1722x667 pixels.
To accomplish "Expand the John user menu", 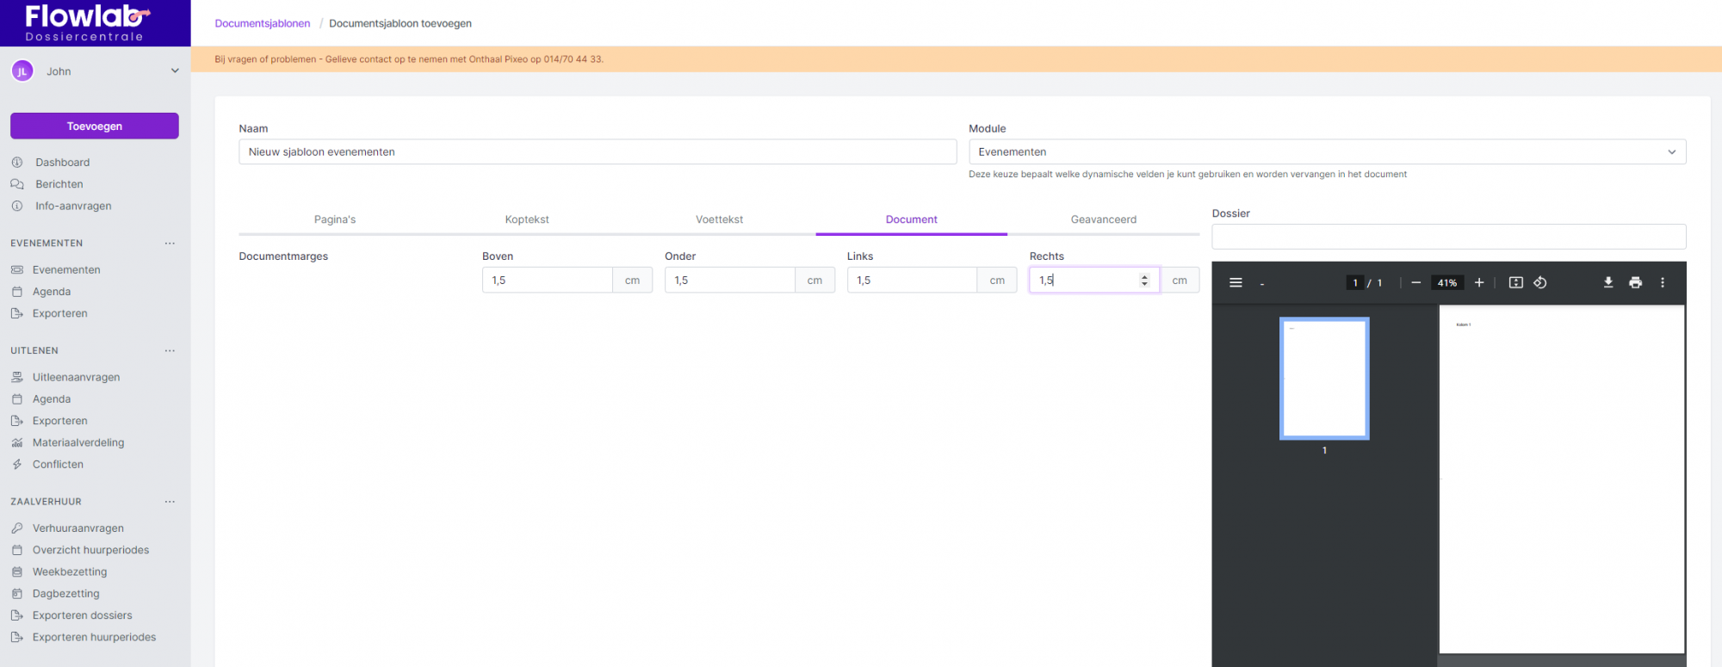I will (175, 71).
